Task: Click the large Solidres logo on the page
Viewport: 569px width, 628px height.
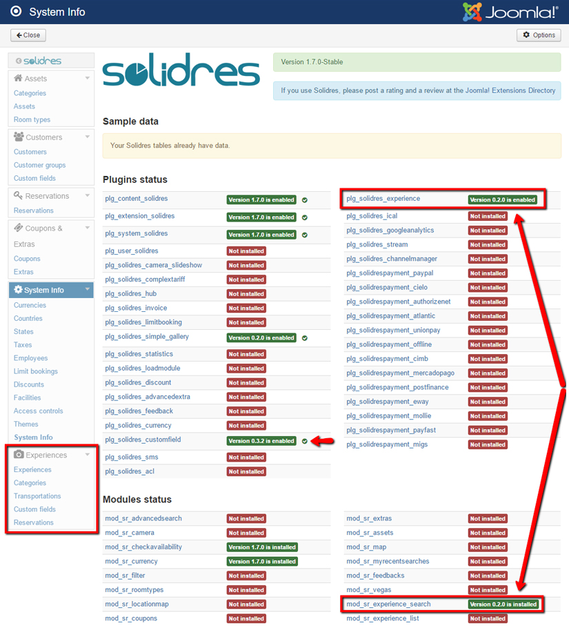Action: (179, 72)
